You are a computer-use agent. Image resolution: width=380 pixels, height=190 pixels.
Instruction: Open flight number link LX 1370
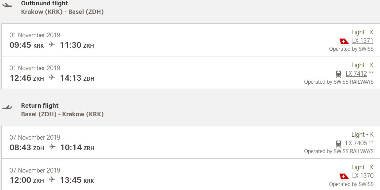click(363, 176)
